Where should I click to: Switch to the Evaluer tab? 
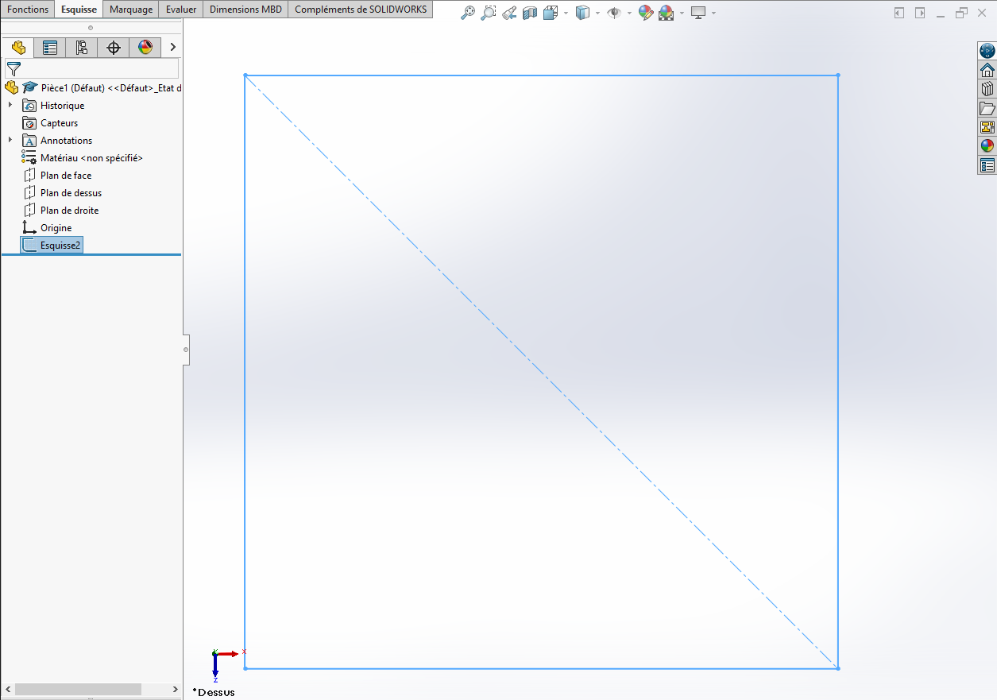181,10
